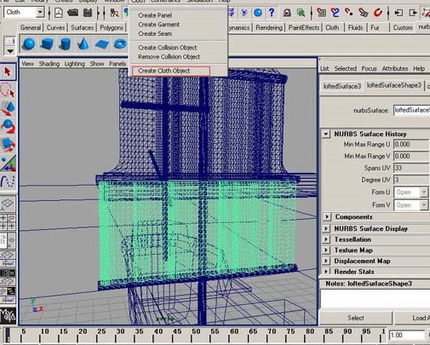Collapse NURBS Surface History section
This screenshot has width=430, height=345.
tap(326, 134)
